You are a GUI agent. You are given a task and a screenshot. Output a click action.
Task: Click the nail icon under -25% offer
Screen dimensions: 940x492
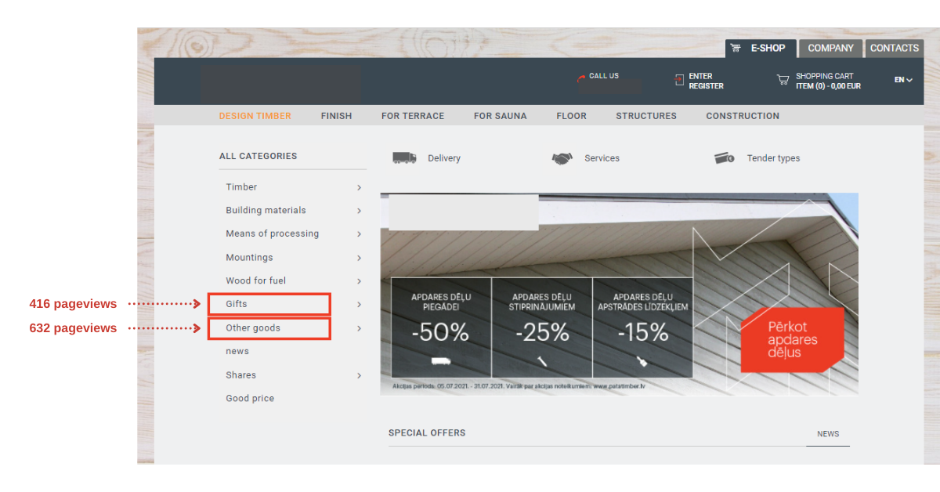(541, 362)
